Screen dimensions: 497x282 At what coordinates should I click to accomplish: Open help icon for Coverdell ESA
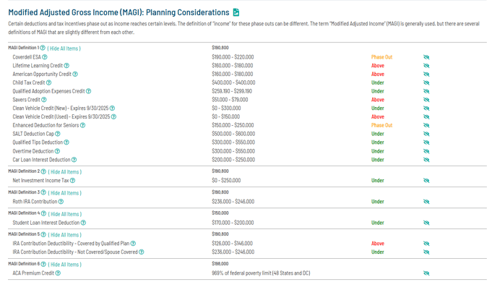(x=45, y=57)
